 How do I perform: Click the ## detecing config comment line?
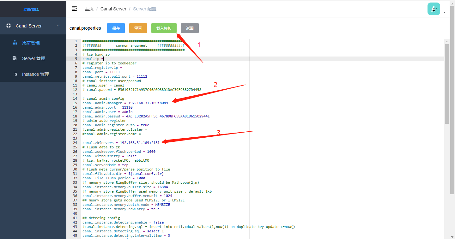pyautogui.click(x=101, y=218)
